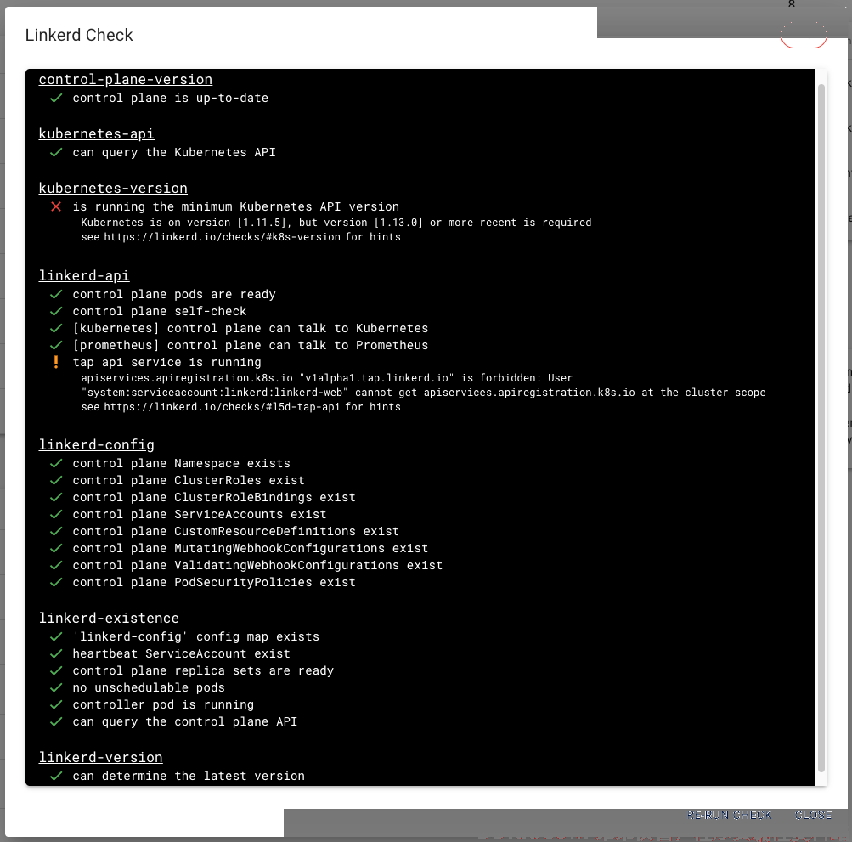The width and height of the screenshot is (852, 842).
Task: Click the green check beside replica sets are ready
Action: 56,670
